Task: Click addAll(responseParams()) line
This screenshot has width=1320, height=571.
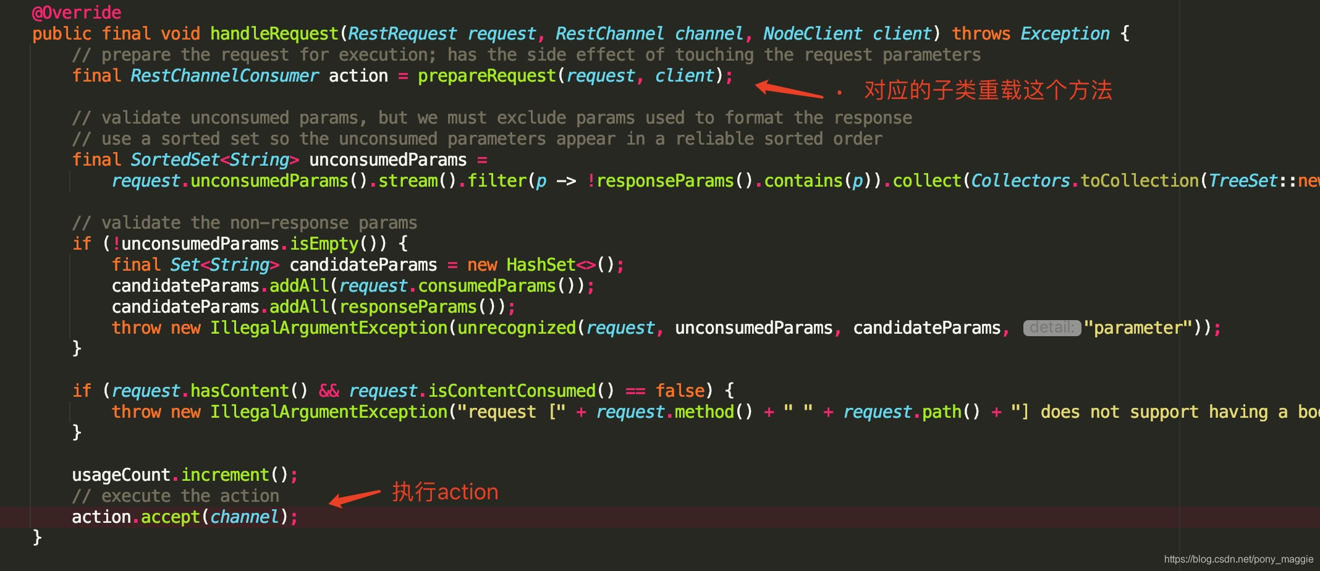Action: pos(314,307)
